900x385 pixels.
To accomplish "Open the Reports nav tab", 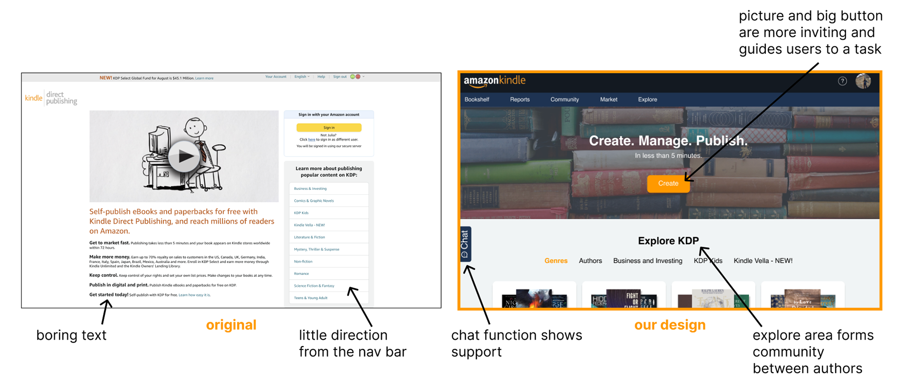I will tap(520, 100).
